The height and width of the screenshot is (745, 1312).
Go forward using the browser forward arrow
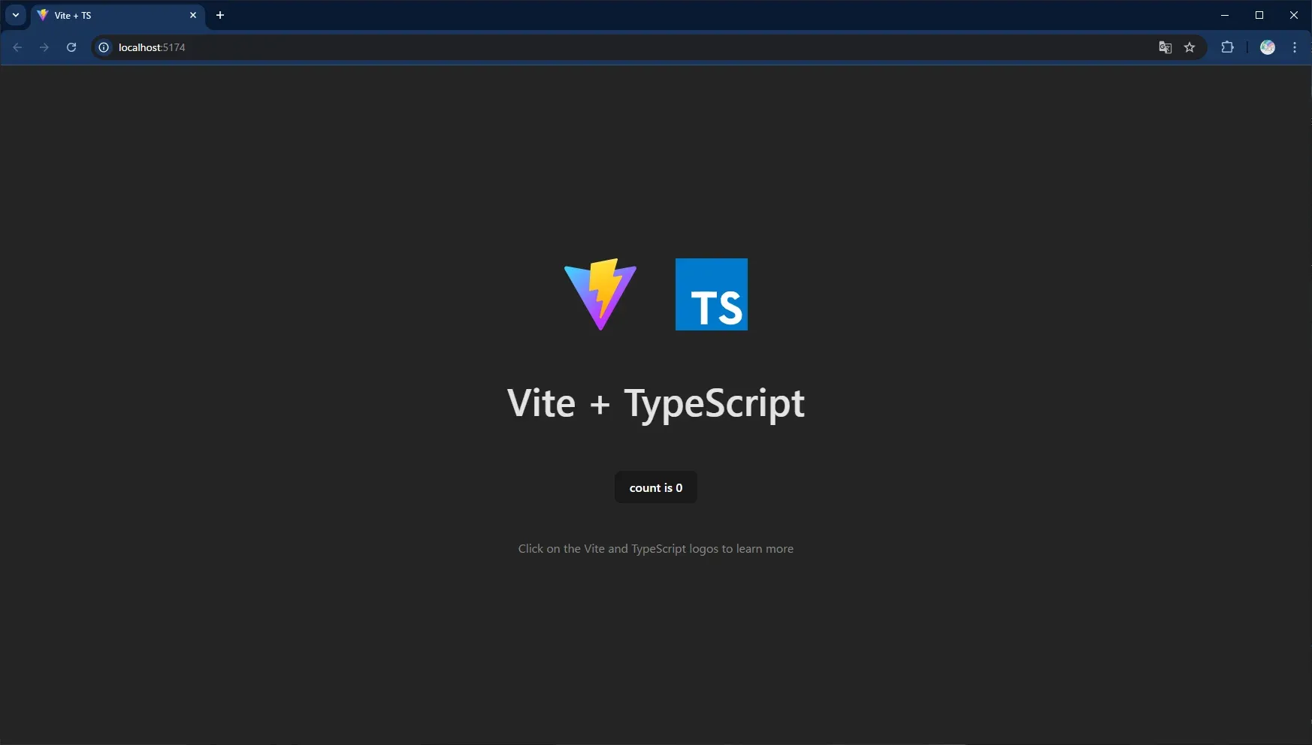coord(44,47)
